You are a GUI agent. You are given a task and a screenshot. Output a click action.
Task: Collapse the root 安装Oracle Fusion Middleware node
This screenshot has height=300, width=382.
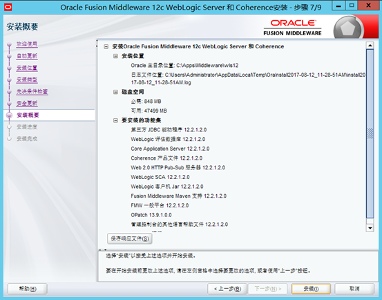pyautogui.click(x=106, y=46)
